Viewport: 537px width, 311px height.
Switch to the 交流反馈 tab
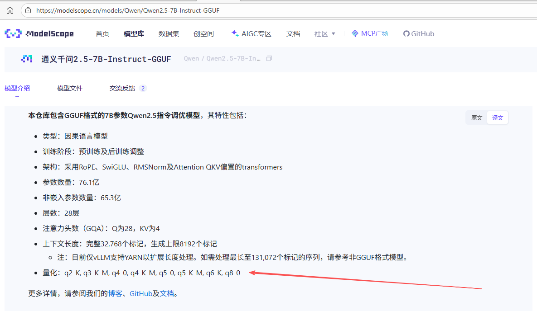128,88
